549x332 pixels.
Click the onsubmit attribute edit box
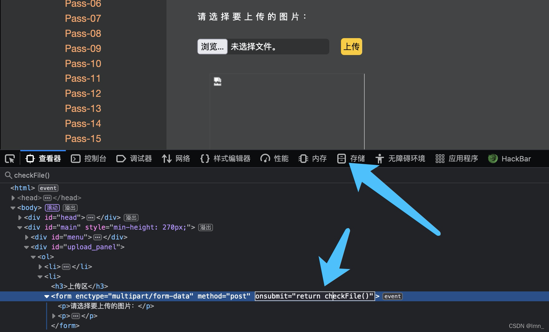click(315, 296)
